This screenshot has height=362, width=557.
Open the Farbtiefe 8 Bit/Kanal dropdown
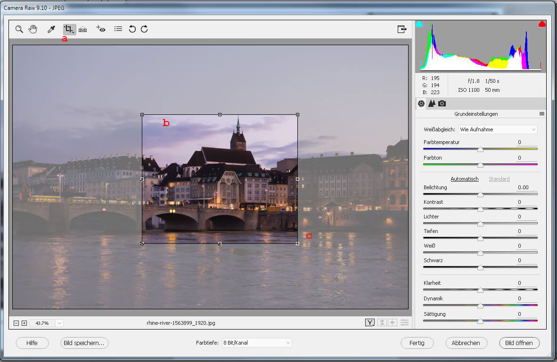[257, 343]
